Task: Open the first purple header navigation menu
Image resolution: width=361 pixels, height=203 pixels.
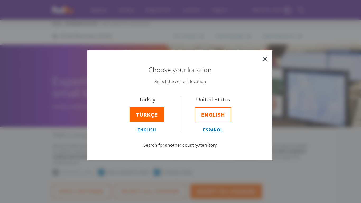Action: pyautogui.click(x=99, y=10)
